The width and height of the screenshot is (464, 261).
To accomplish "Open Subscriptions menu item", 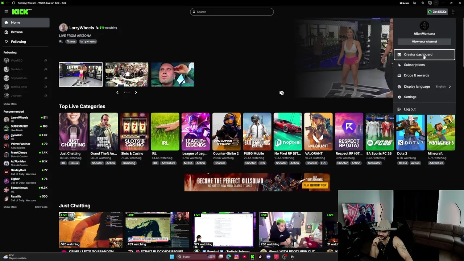I will click(x=424, y=65).
